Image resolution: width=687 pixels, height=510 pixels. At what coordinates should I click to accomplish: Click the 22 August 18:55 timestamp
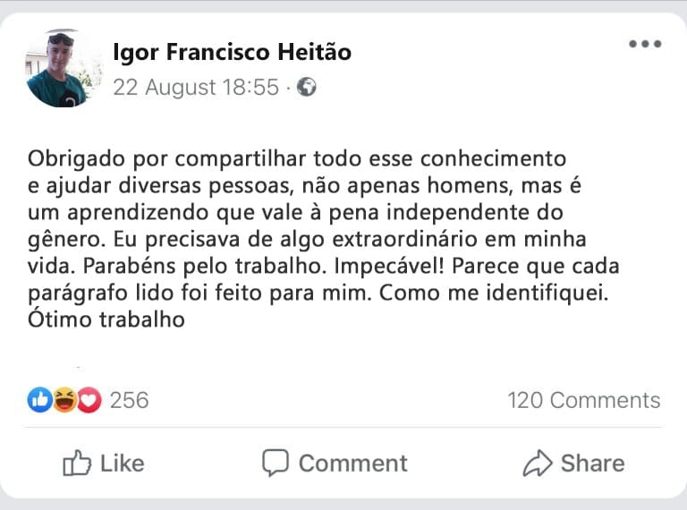point(196,88)
